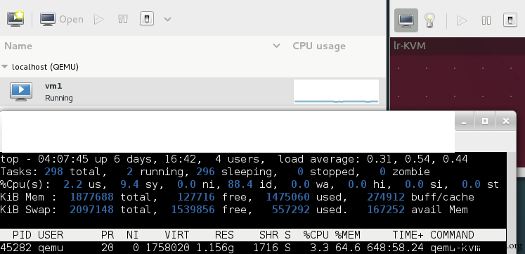Click the vm1 monitor play icon
The image size is (525, 254).
point(21,91)
